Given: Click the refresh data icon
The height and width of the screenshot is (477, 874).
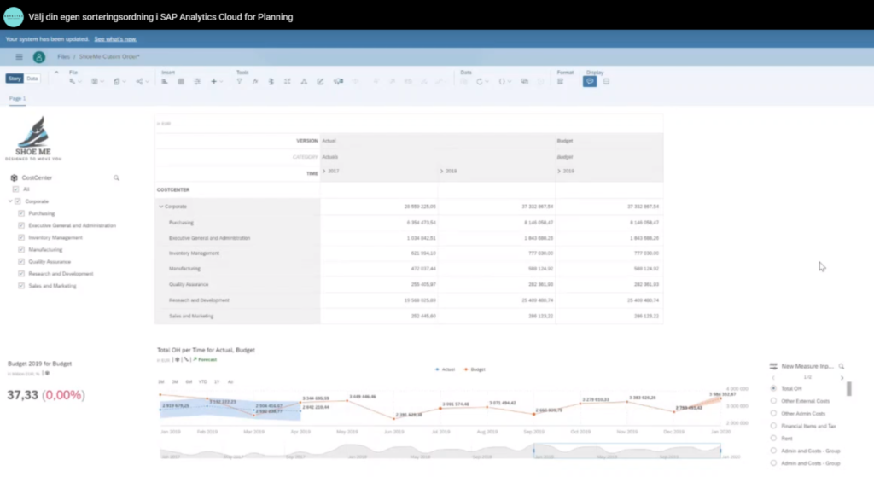Looking at the screenshot, I should pos(480,81).
